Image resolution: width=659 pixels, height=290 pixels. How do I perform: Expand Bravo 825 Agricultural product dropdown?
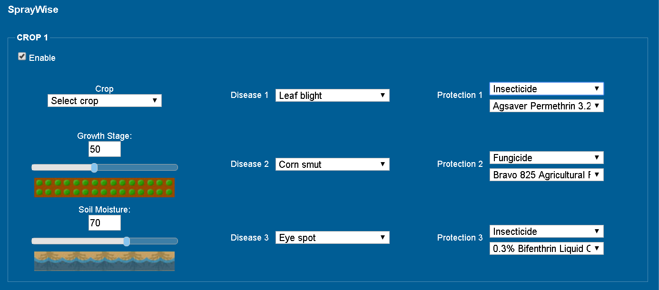(546, 175)
